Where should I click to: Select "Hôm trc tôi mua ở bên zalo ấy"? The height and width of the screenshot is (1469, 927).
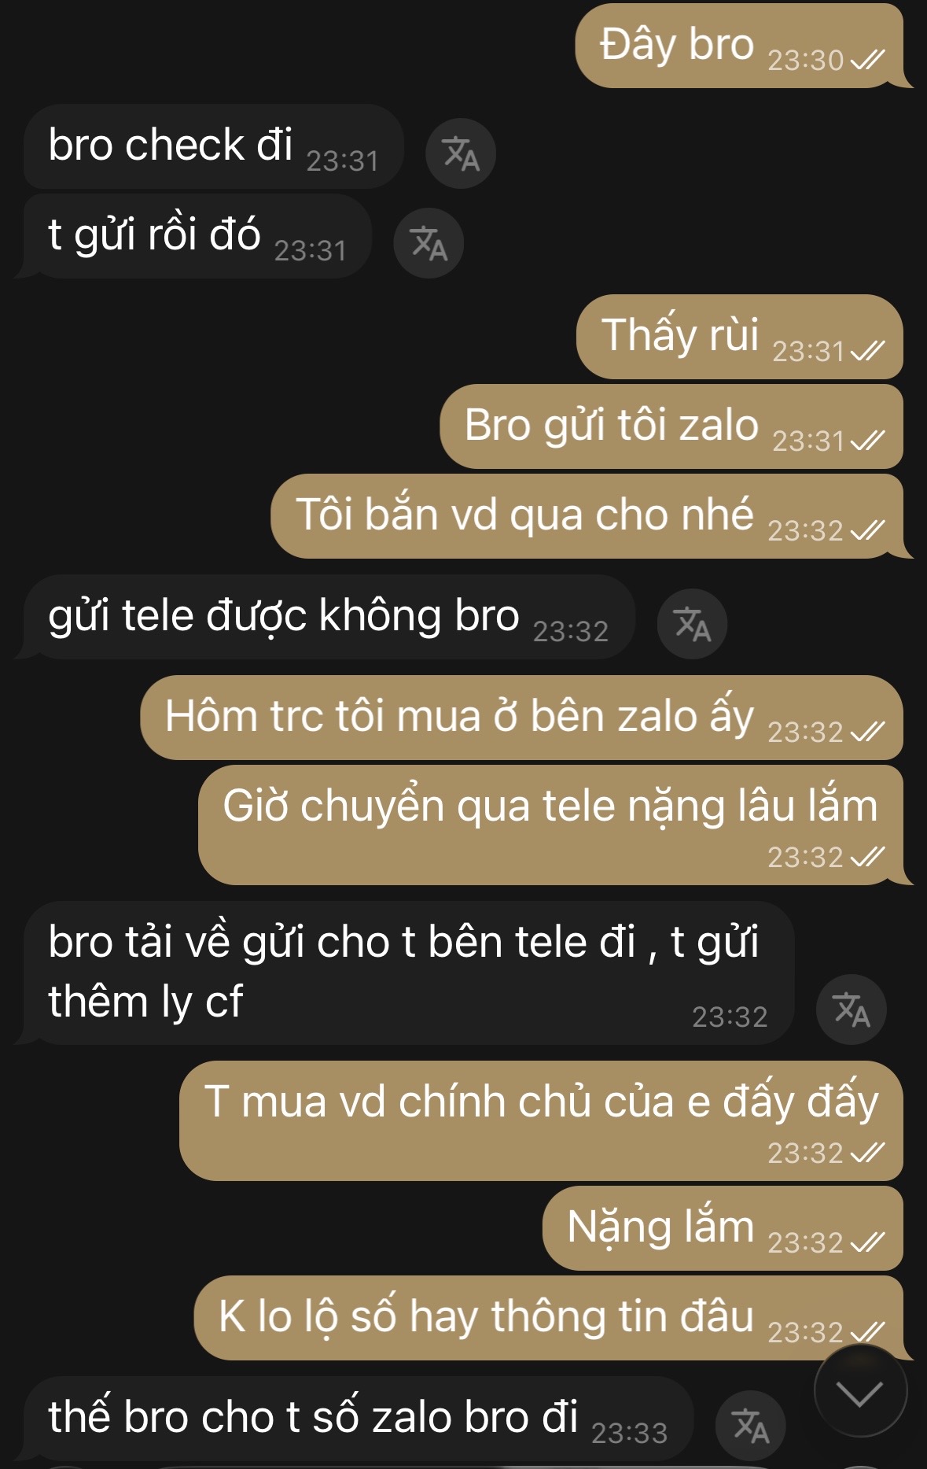tap(522, 718)
